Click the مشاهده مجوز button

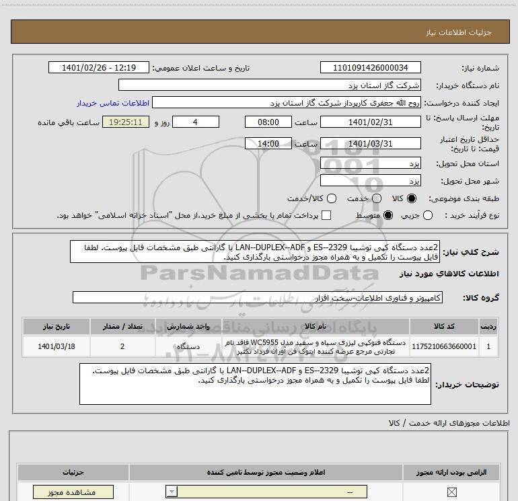point(73,492)
